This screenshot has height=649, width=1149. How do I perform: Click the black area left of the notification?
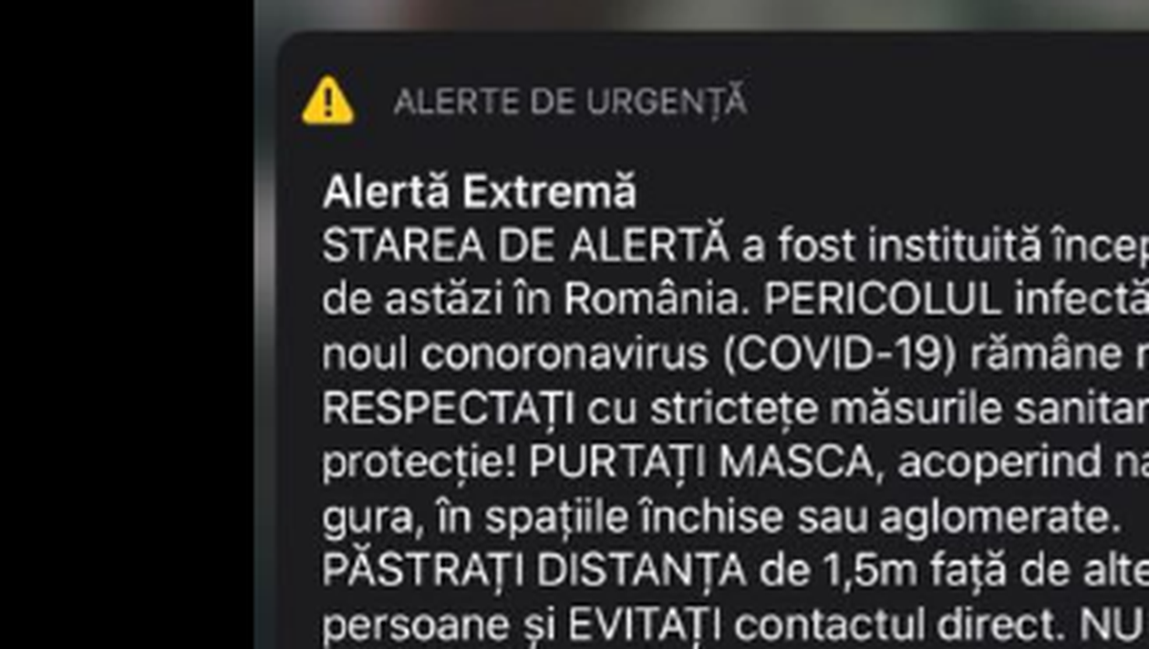coord(128,324)
